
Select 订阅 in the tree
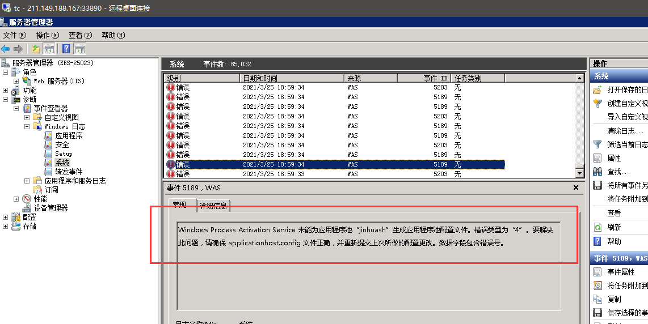[x=51, y=190]
